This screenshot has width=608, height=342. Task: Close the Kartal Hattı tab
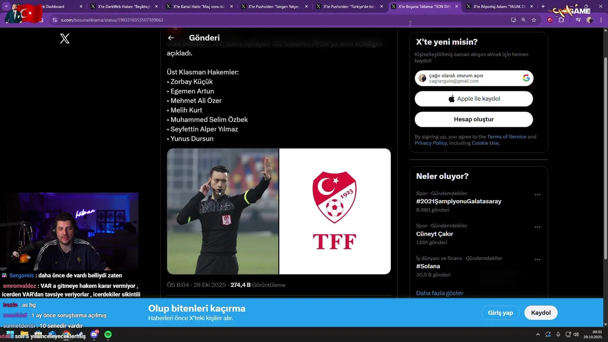pyautogui.click(x=231, y=7)
